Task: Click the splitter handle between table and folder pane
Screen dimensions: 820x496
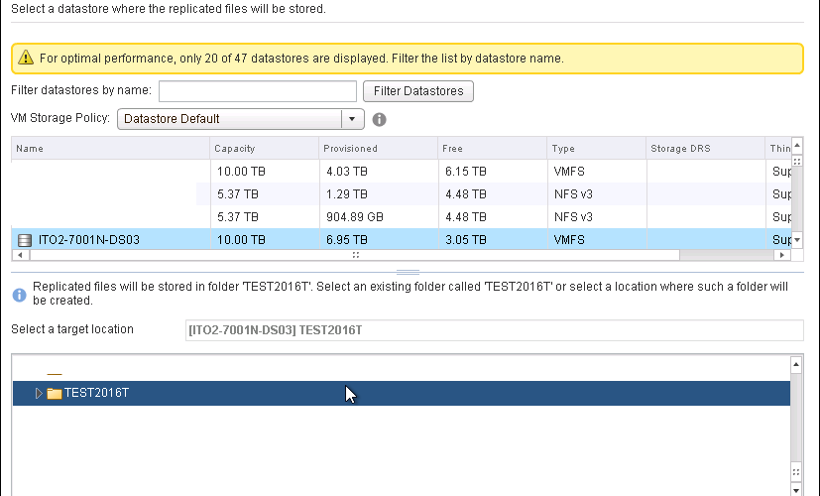Action: point(408,272)
